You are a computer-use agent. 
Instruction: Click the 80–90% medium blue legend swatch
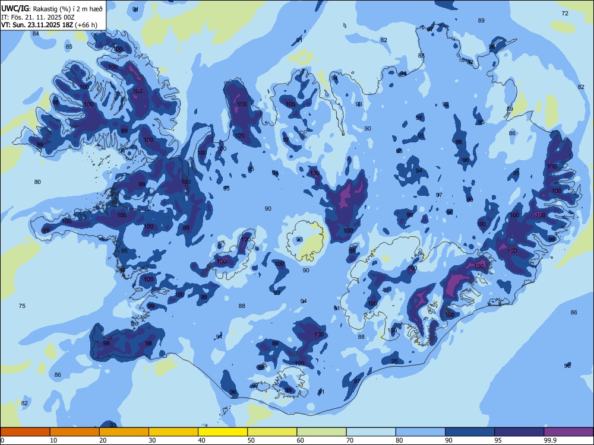click(x=421, y=432)
